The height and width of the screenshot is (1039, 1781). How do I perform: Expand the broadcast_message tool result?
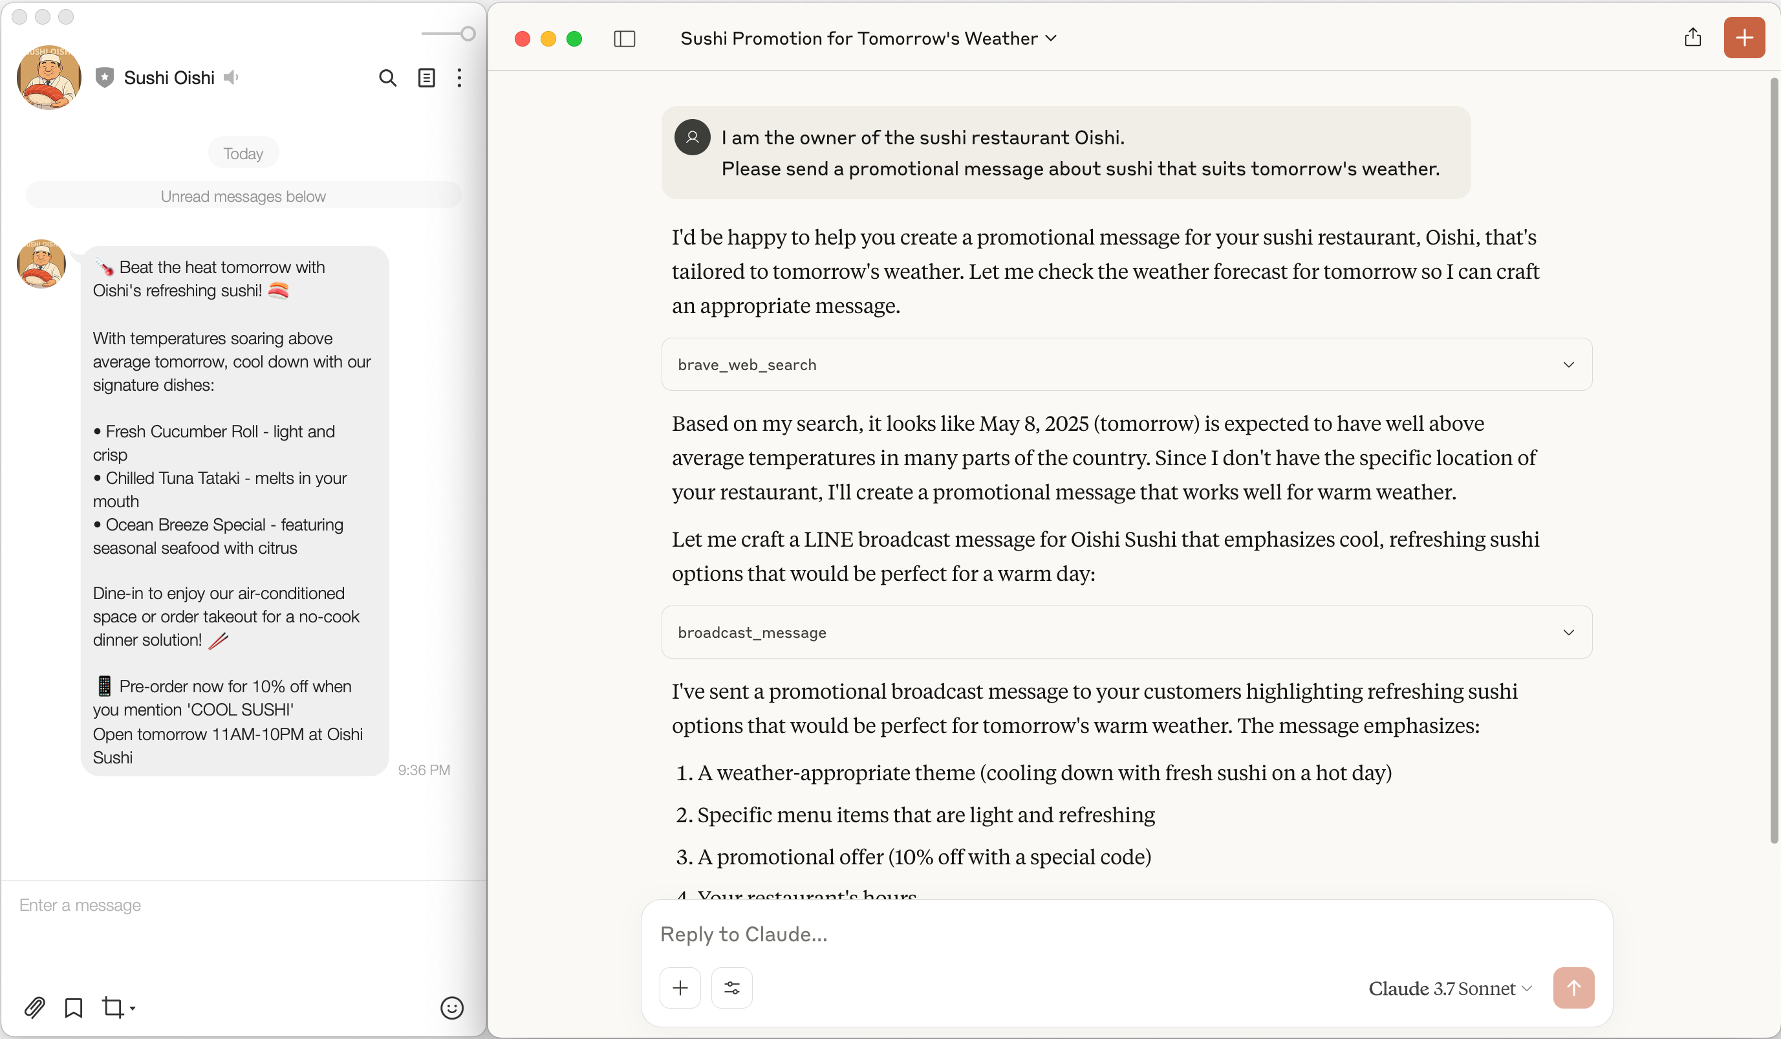(x=1127, y=633)
